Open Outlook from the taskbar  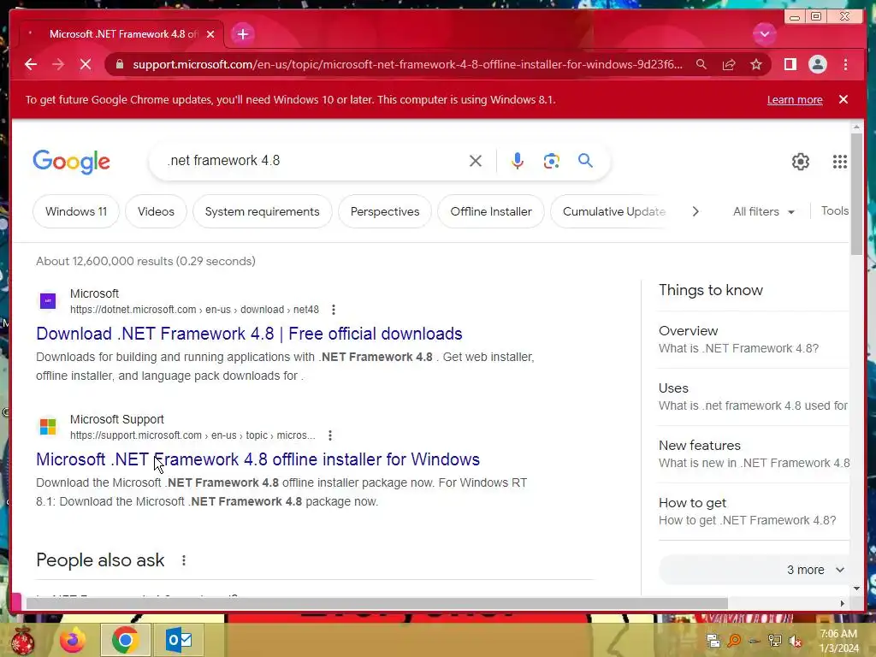(179, 640)
